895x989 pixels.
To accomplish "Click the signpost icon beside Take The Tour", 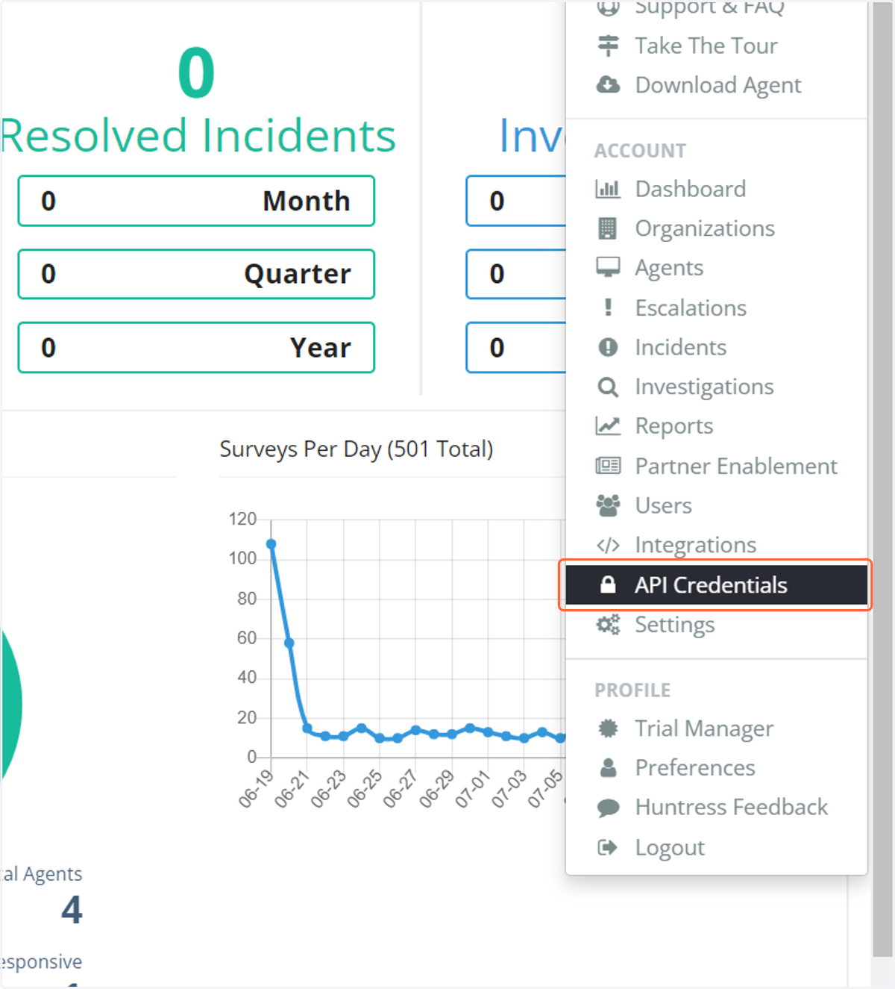I will 608,46.
